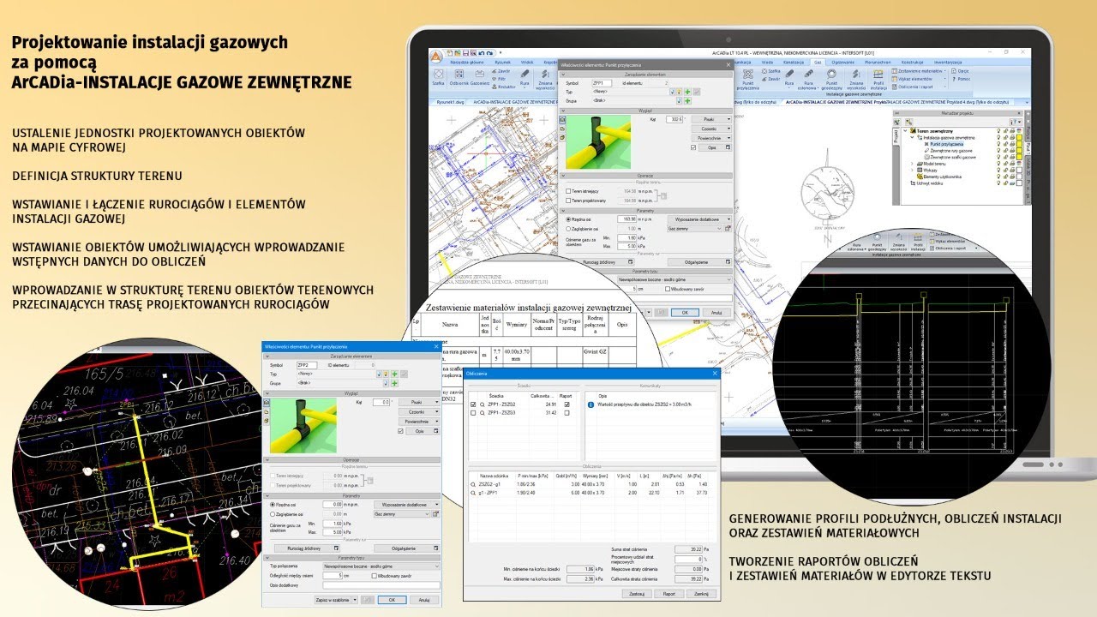Tick the ZPP1 - ZSZG3 path checkbox
The width and height of the screenshot is (1097, 617).
[473, 413]
